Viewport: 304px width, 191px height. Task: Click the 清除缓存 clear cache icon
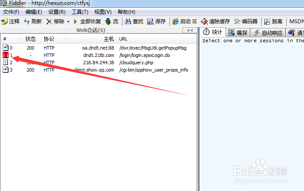coord(204,21)
